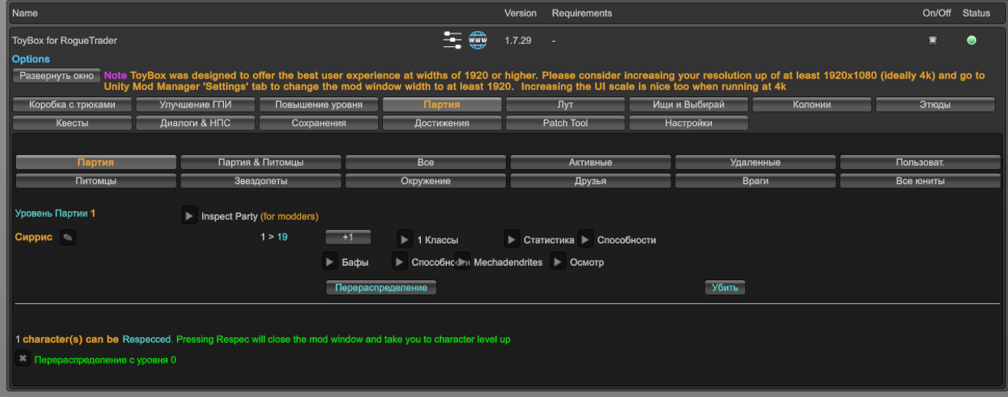Select the Пользоват. filter
The width and height of the screenshot is (1008, 397).
(920, 162)
